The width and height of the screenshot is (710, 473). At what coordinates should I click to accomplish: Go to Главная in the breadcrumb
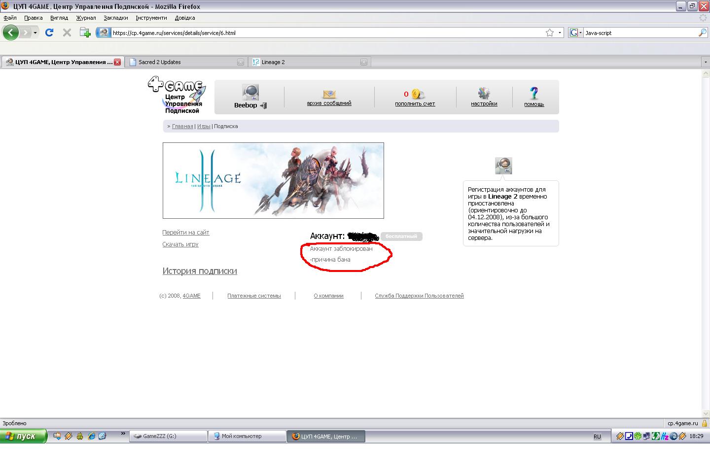pos(182,127)
